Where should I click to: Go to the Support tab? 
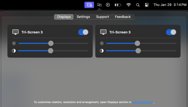coord(103,17)
